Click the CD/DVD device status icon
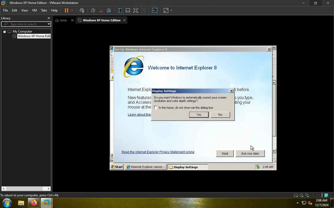334x208 pixels. pos(301,195)
